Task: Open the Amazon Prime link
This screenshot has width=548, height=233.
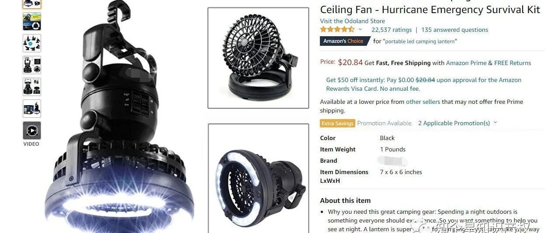Action: (466, 63)
